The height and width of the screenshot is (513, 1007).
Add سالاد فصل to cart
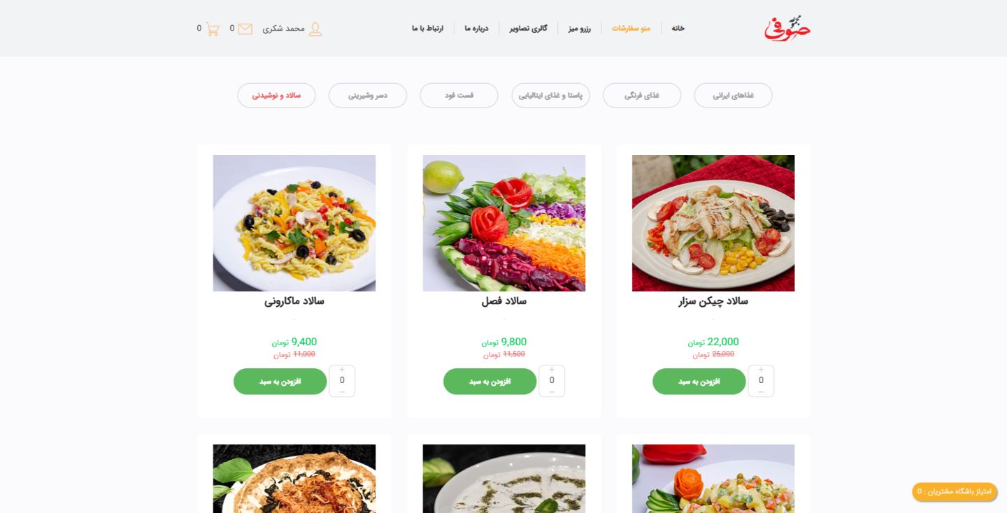click(x=490, y=382)
